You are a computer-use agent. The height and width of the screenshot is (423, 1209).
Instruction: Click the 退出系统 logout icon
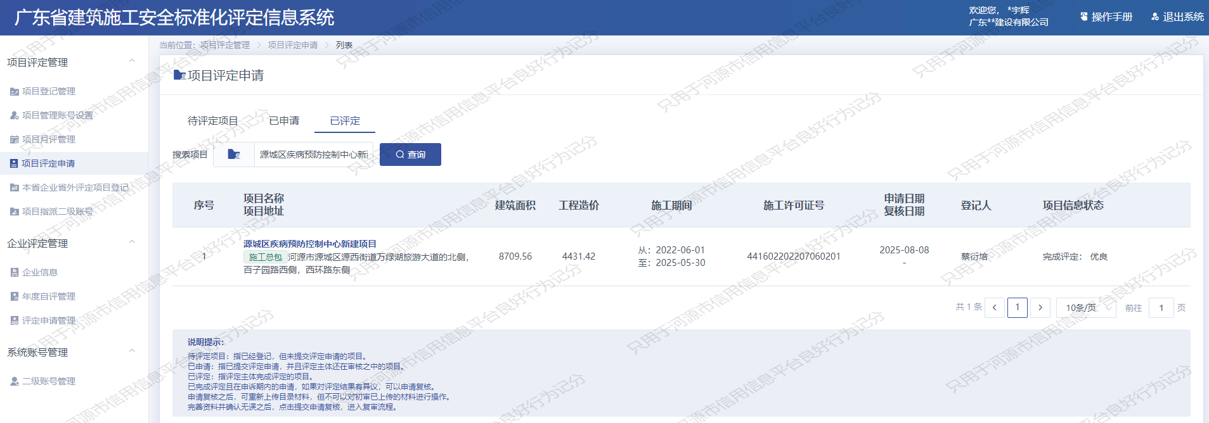click(x=1155, y=17)
